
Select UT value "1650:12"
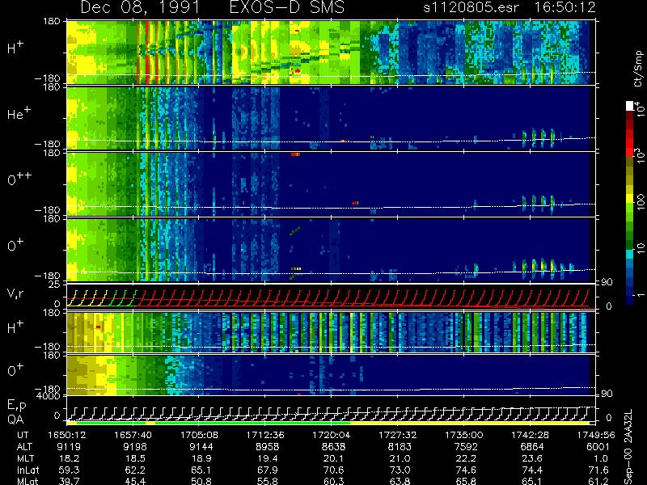click(x=66, y=435)
